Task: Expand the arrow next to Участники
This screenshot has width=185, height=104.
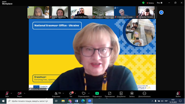Action: (x=63, y=93)
